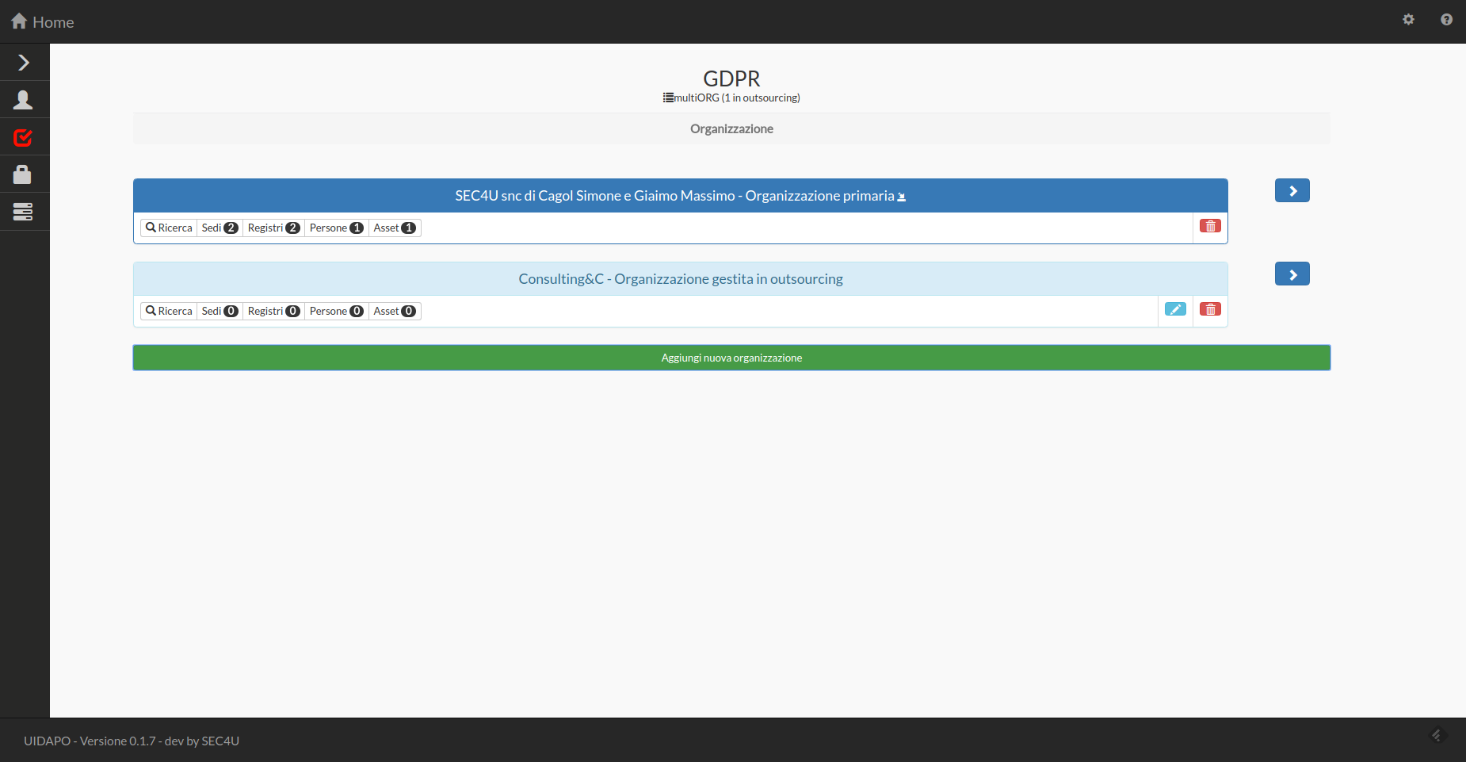Click the Consulting&C outsourcing organization header
The height and width of the screenshot is (762, 1466).
tap(681, 279)
